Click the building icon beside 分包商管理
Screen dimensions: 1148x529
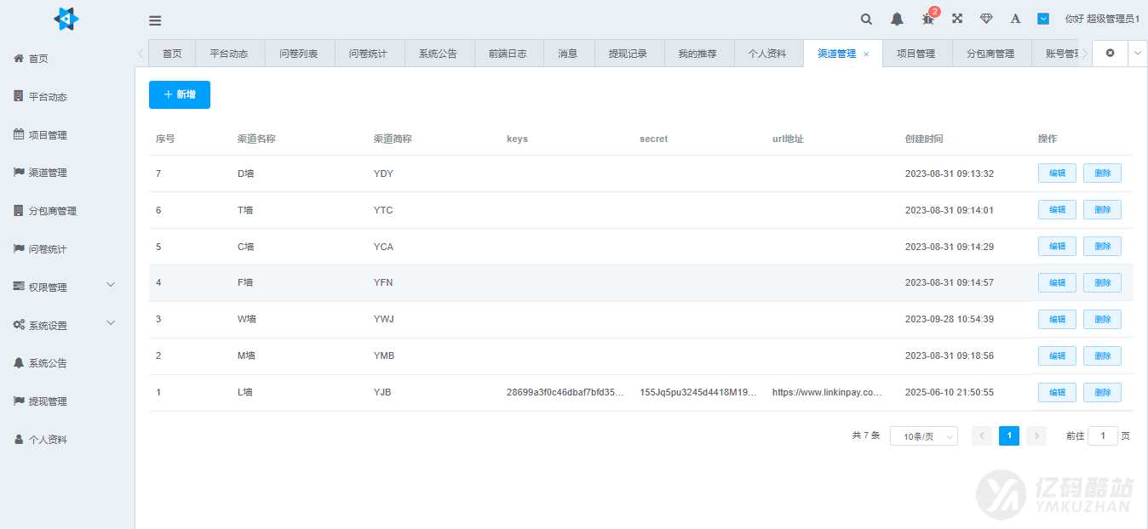(x=19, y=210)
